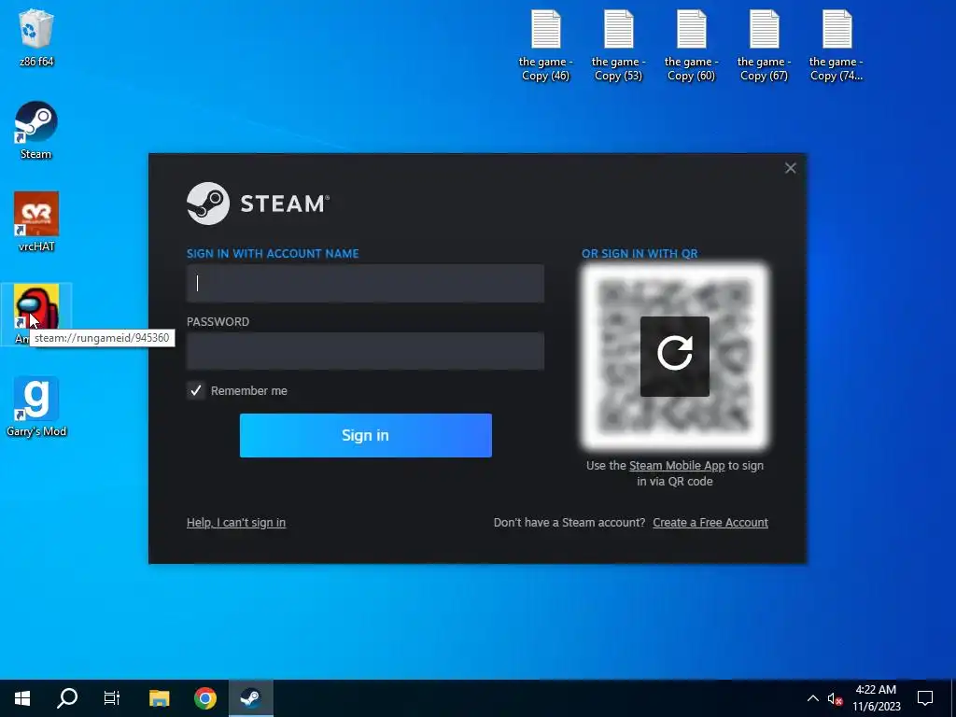Image resolution: width=956 pixels, height=717 pixels.
Task: Click 'SIGN IN WITH ACCOUNT NAME' label
Action: [x=273, y=254]
